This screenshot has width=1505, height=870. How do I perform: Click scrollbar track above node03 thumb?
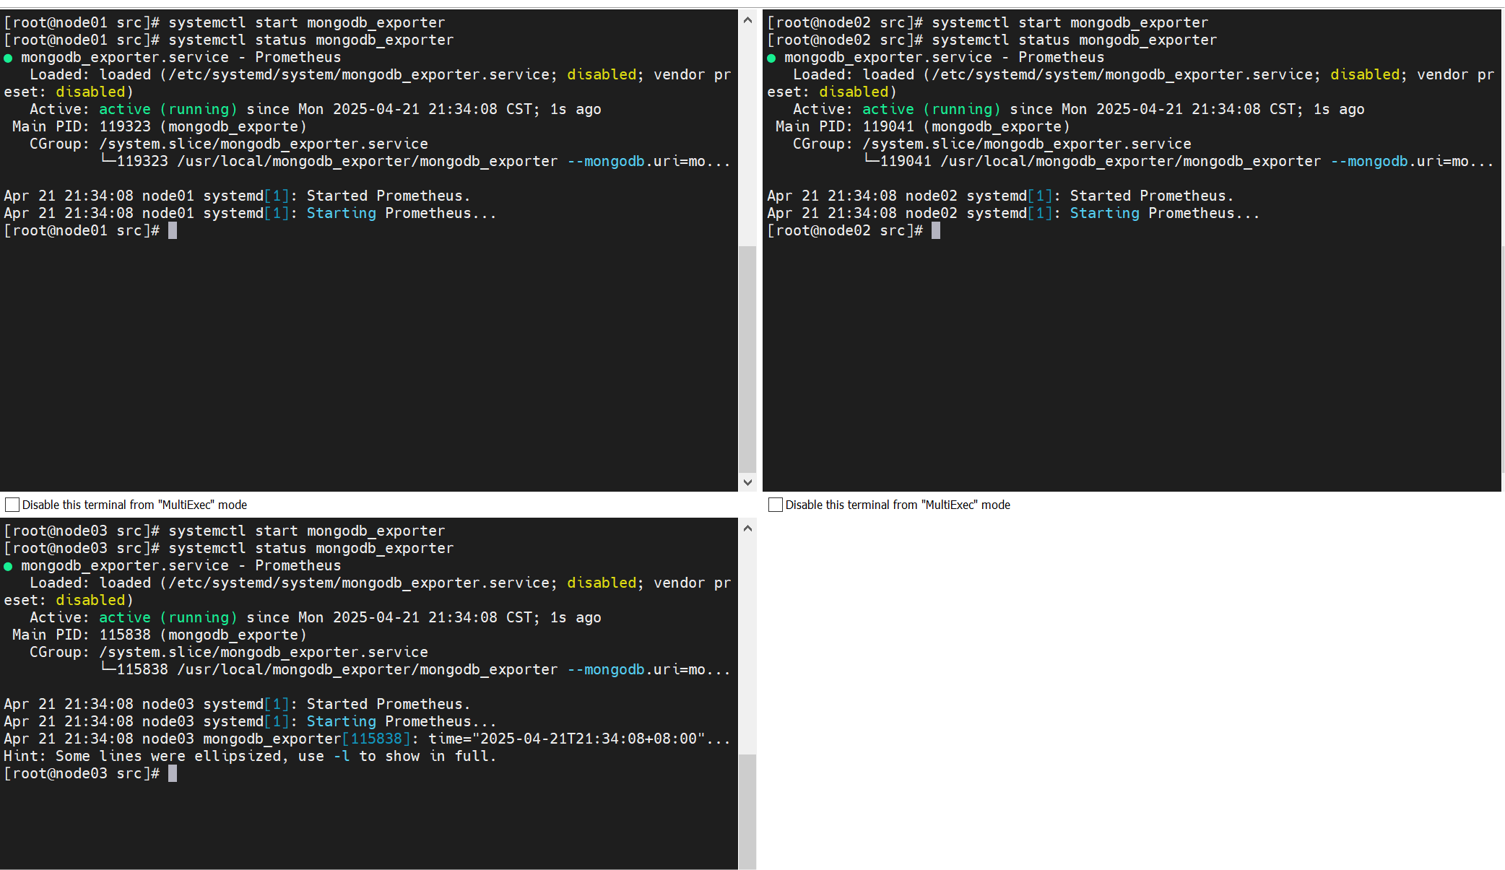(x=747, y=643)
